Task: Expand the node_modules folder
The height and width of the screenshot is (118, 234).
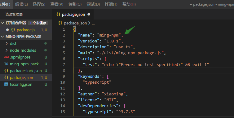Action: coord(7,50)
